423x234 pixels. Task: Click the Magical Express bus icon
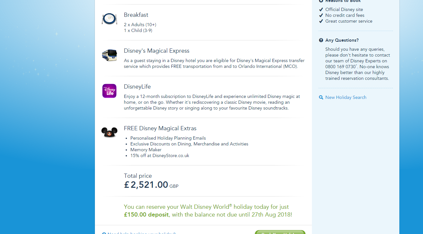(x=109, y=55)
